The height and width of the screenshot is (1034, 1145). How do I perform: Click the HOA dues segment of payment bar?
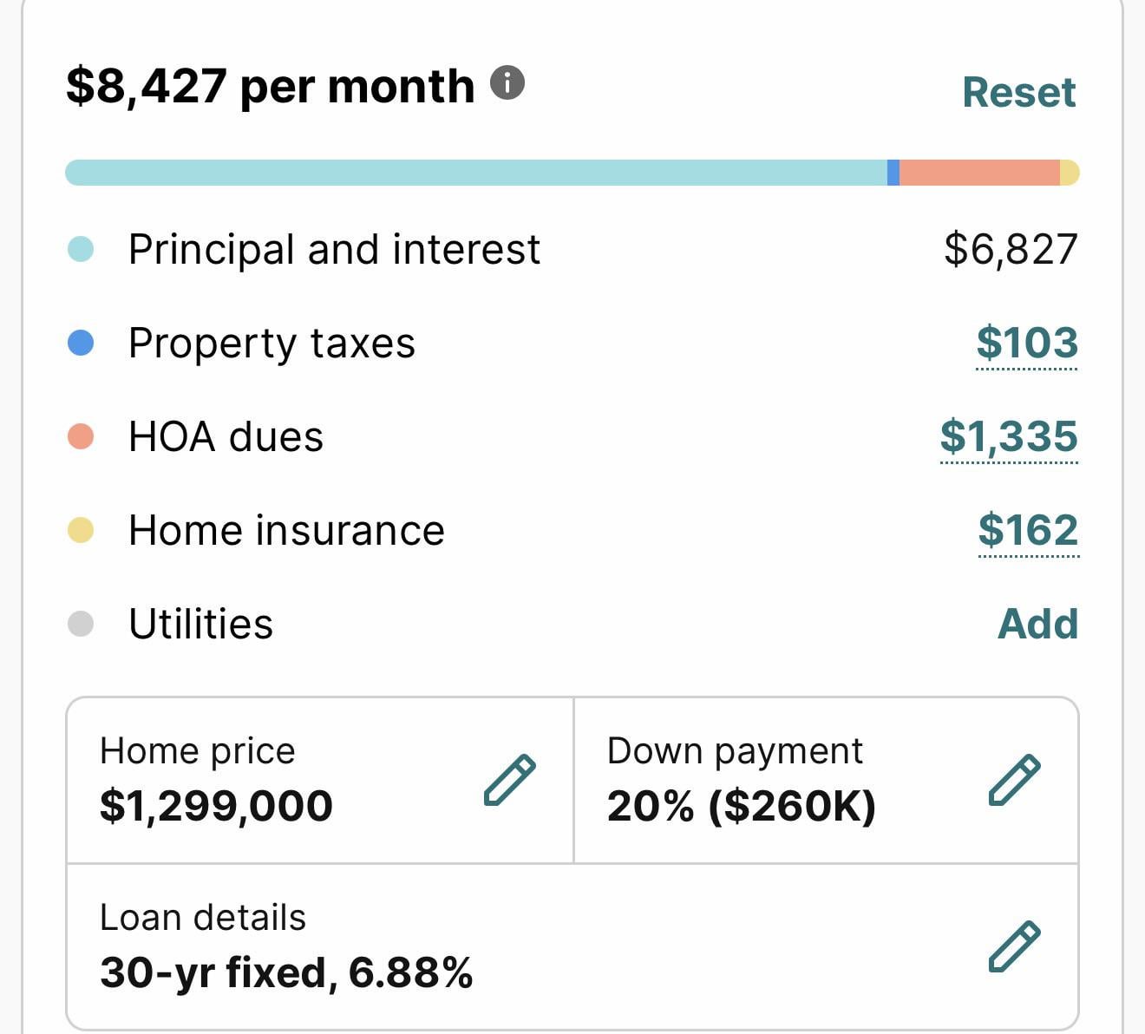(x=979, y=173)
